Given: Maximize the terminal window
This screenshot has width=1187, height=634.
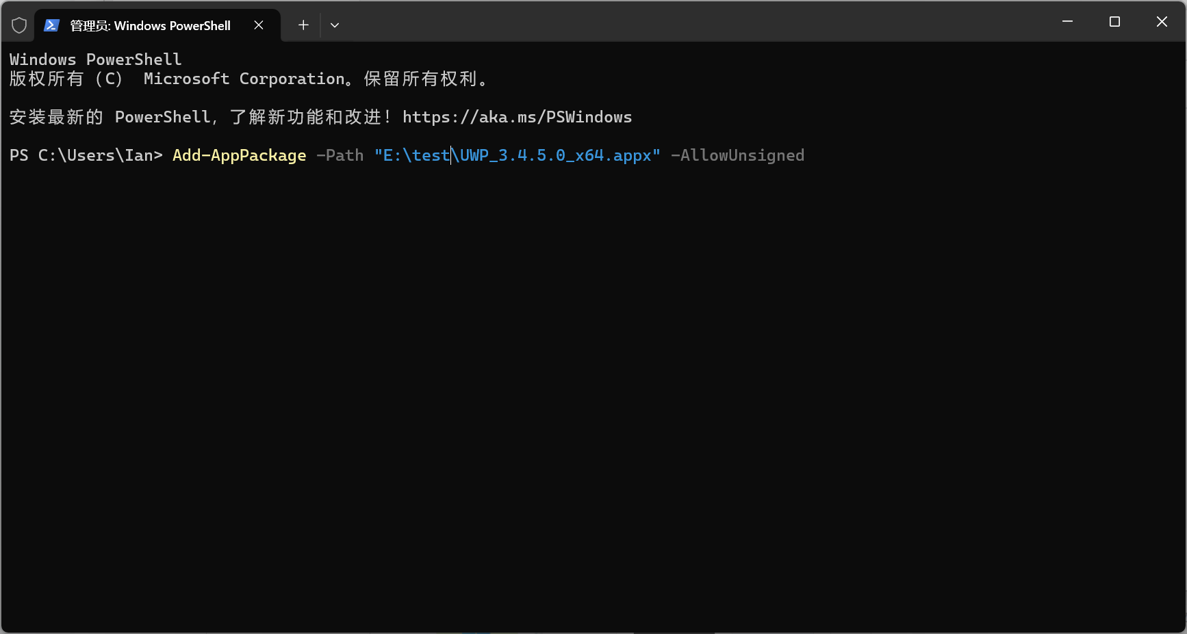Looking at the screenshot, I should pos(1114,21).
